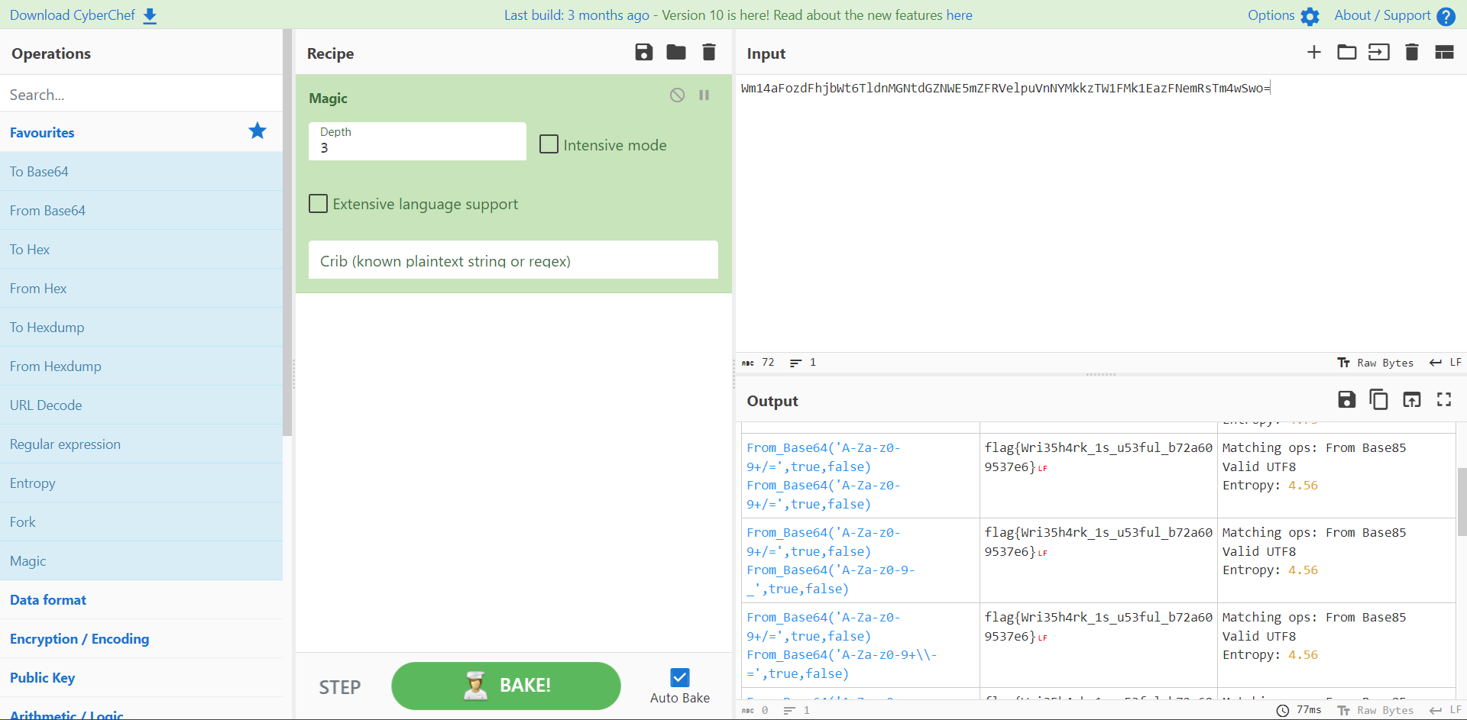Save the current recipe
Image resolution: width=1467 pixels, height=720 pixels.
pos(643,52)
